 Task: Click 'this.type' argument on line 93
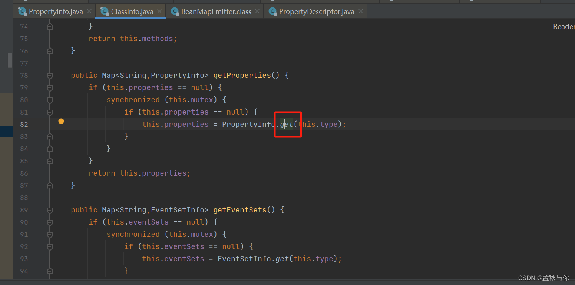tap(313, 259)
